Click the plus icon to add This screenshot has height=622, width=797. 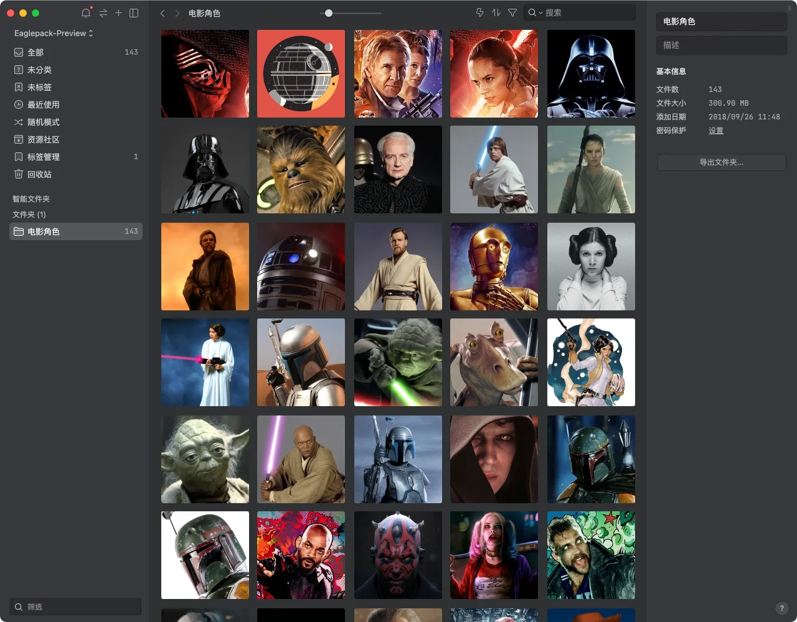(x=118, y=12)
